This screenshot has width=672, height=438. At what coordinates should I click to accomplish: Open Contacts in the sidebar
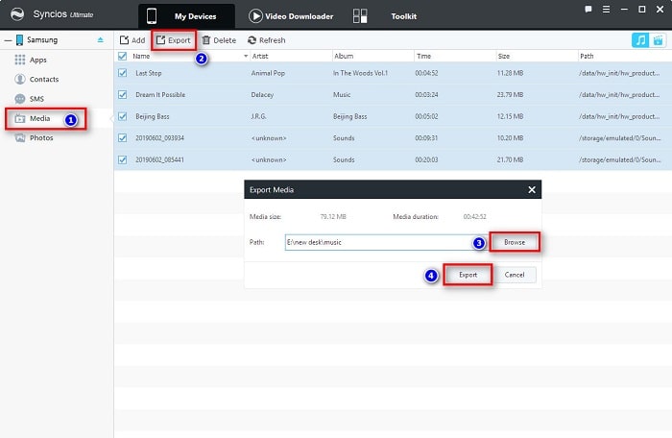44,80
